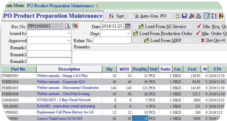Click the New document icon in toolbar
Image resolution: width=227 pixels, height=121 pixels.
click(177, 16)
